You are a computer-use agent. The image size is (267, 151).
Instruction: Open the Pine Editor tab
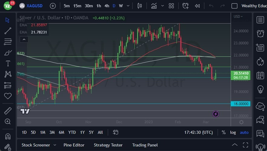(x=74, y=145)
